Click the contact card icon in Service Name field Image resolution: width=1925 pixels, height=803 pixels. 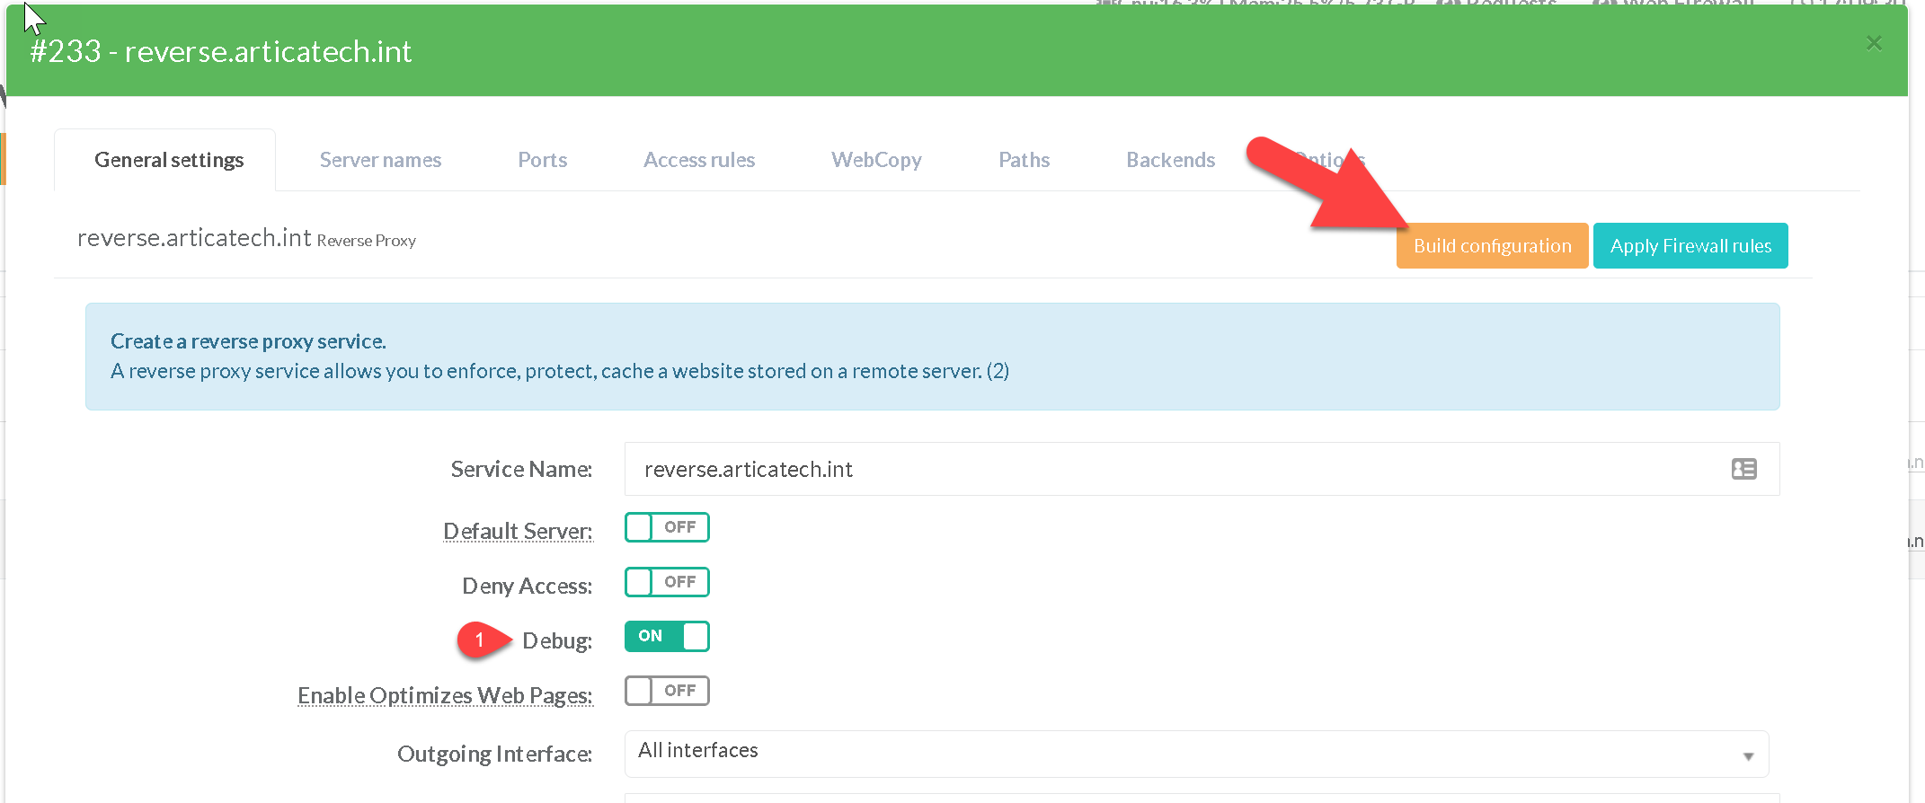[1743, 469]
